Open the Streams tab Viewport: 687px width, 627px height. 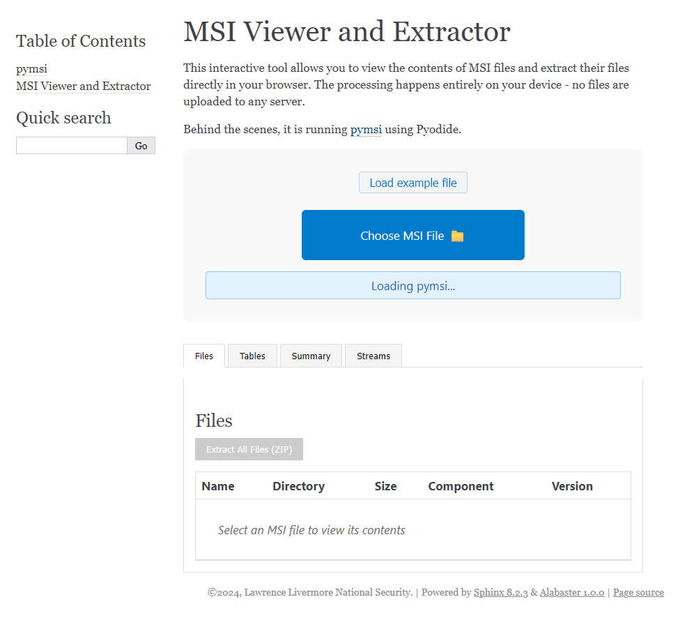tap(373, 356)
